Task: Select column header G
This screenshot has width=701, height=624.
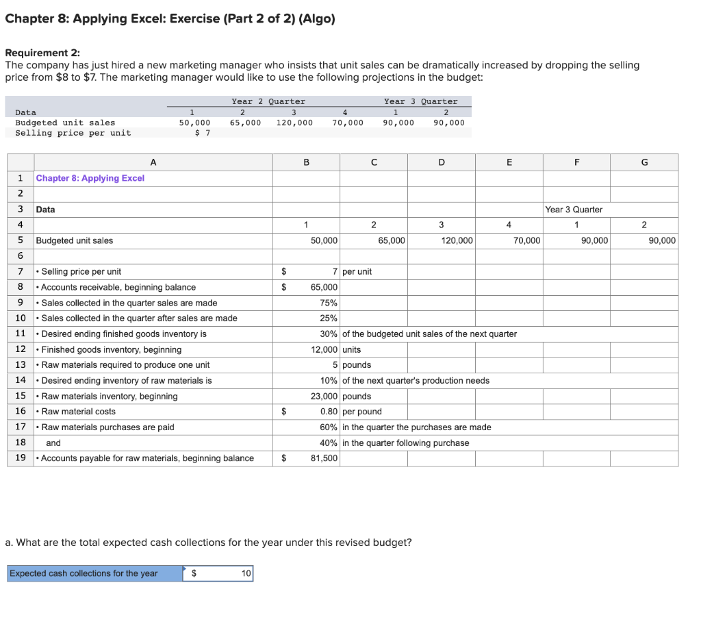Action: (x=643, y=162)
